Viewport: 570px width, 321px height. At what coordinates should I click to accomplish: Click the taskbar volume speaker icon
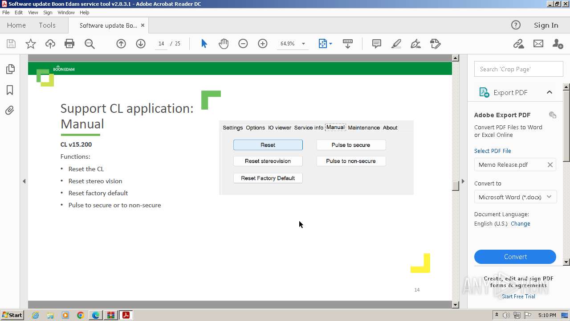pyautogui.click(x=506, y=315)
